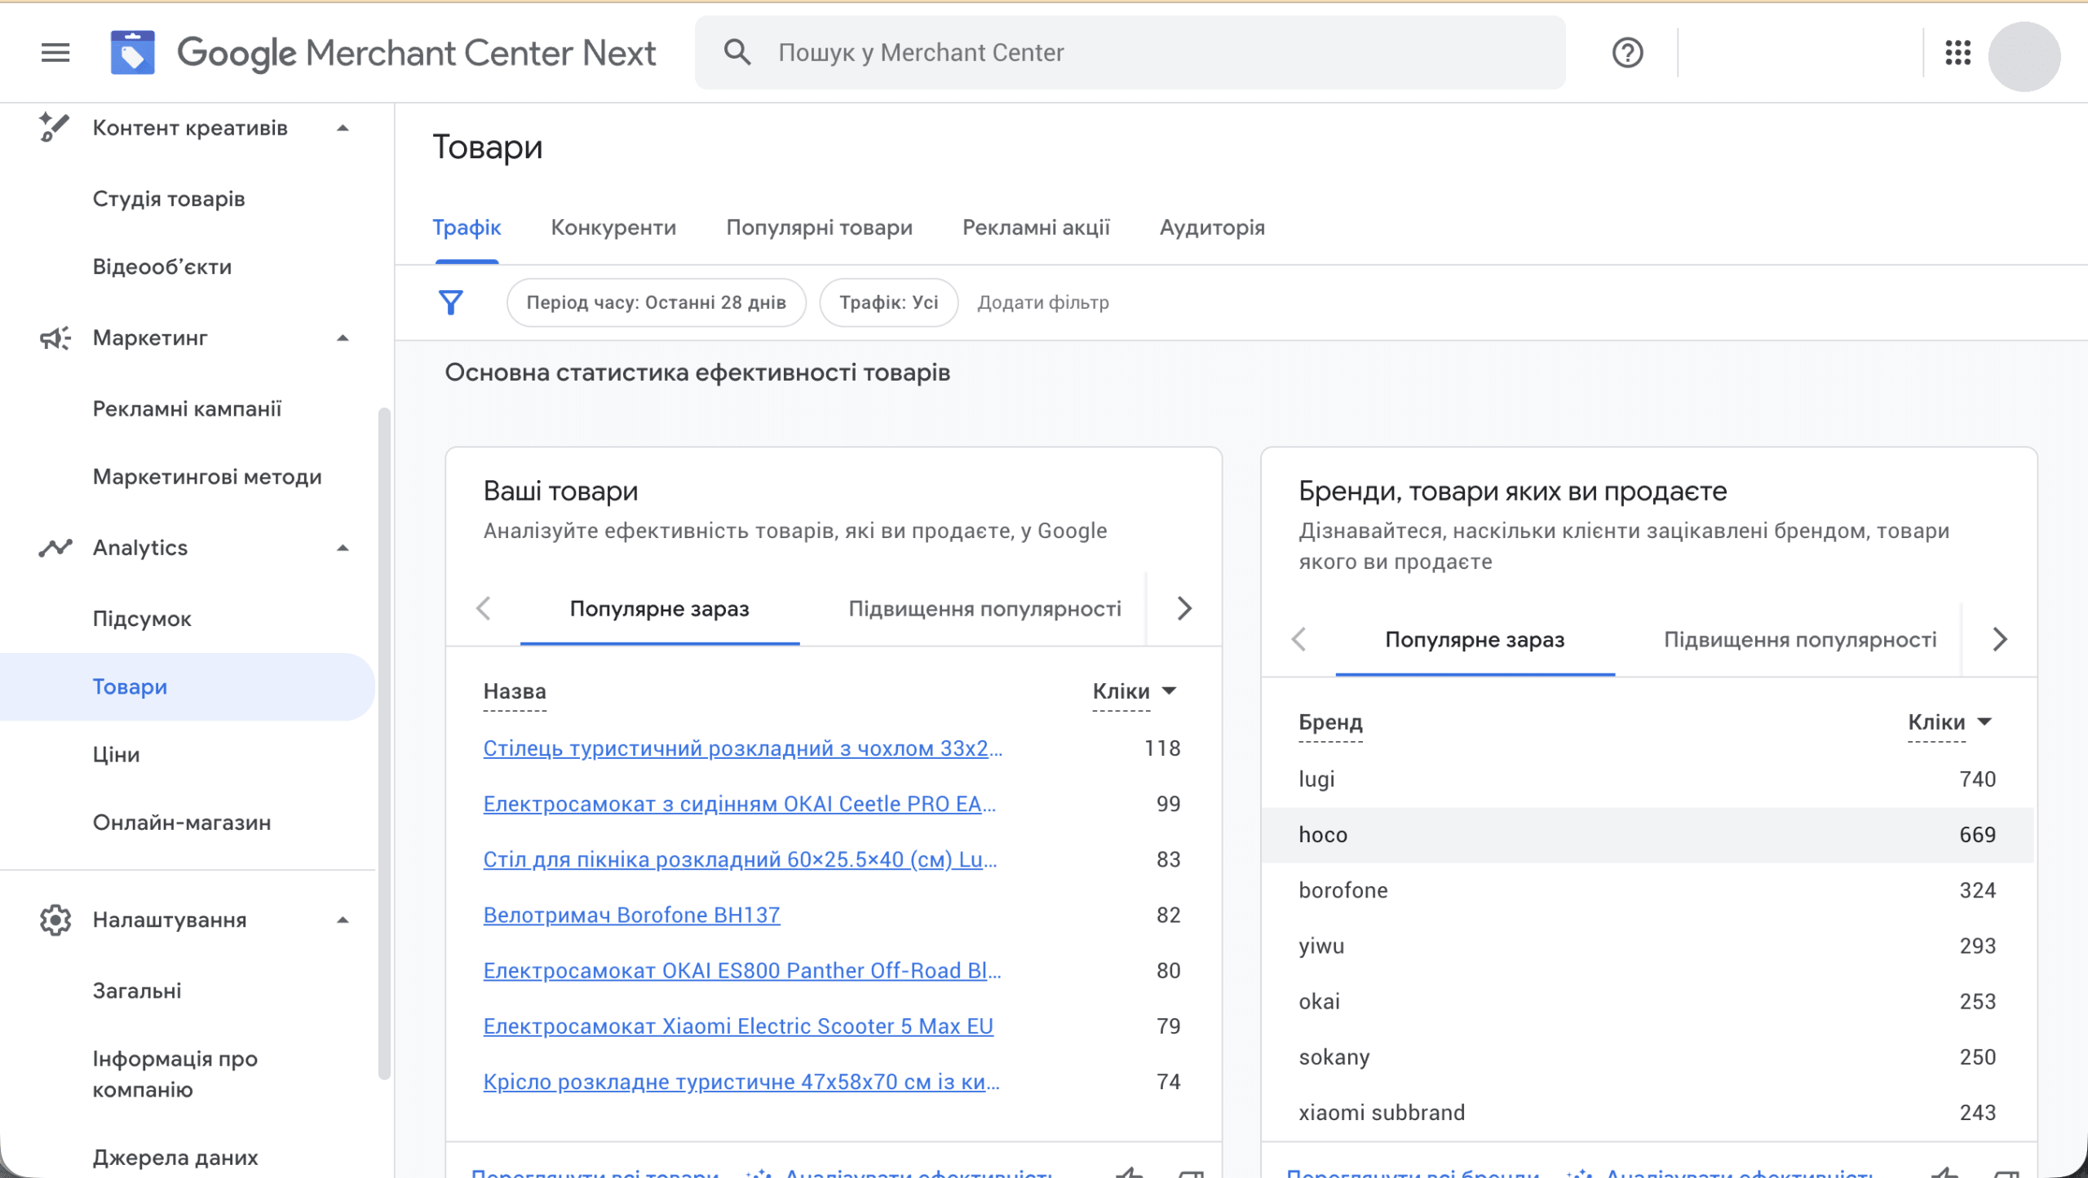The image size is (2088, 1178).
Task: Open Електросамокат OKAI ES800 Panther link
Action: 742,970
